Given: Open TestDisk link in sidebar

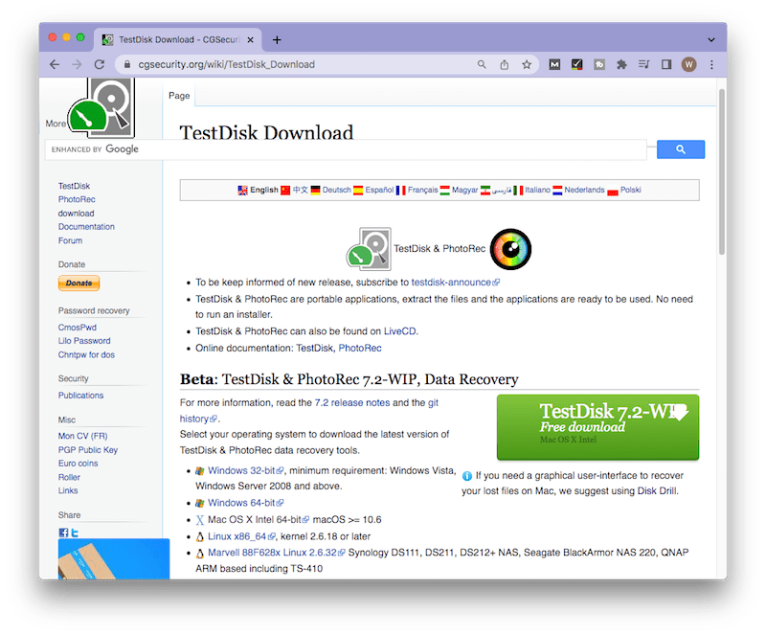Looking at the screenshot, I should coord(75,186).
